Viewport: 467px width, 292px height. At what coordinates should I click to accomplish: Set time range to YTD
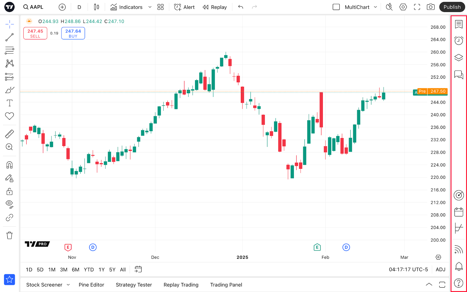(x=89, y=270)
